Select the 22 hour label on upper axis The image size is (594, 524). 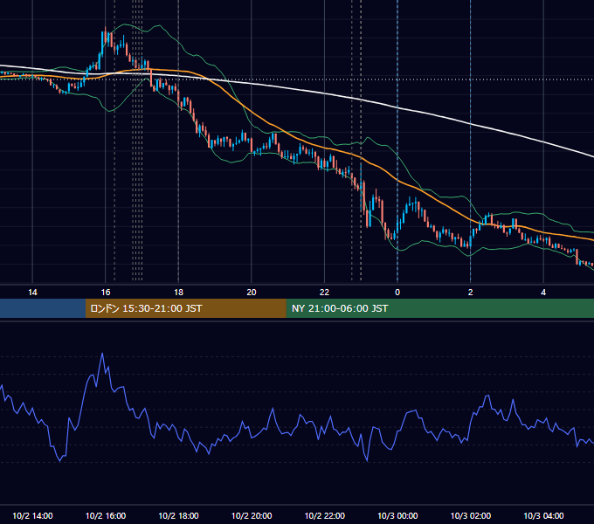[325, 293]
